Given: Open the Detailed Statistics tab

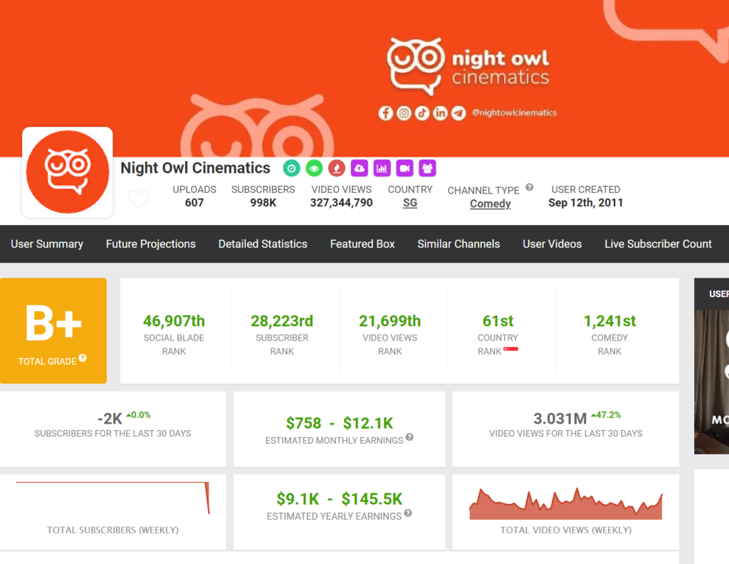Looking at the screenshot, I should (x=263, y=244).
